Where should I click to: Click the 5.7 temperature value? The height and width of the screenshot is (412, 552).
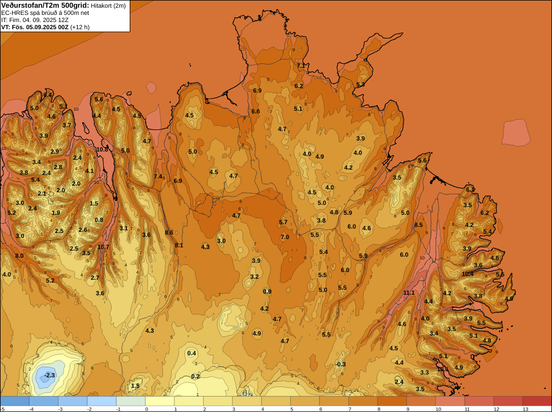coord(283,222)
